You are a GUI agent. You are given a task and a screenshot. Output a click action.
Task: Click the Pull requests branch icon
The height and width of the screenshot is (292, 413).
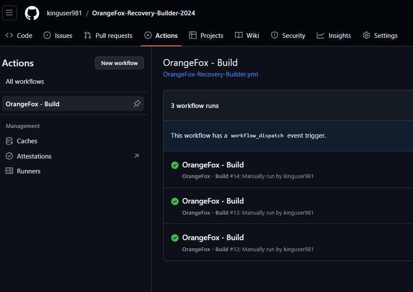point(88,35)
